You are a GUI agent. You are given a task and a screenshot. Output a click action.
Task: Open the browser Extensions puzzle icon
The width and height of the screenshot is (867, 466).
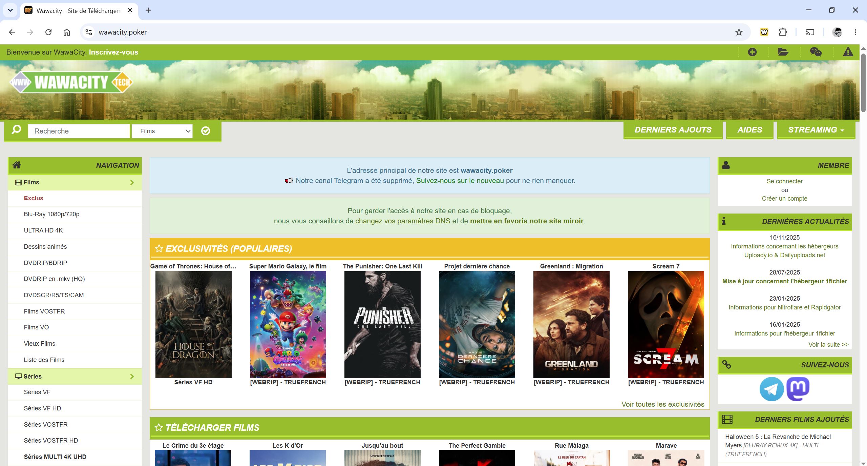783,32
